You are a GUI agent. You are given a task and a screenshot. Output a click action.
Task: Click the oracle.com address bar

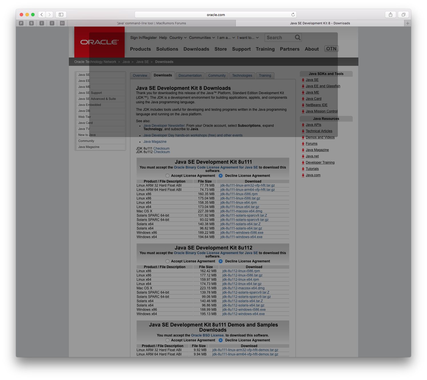click(x=216, y=15)
